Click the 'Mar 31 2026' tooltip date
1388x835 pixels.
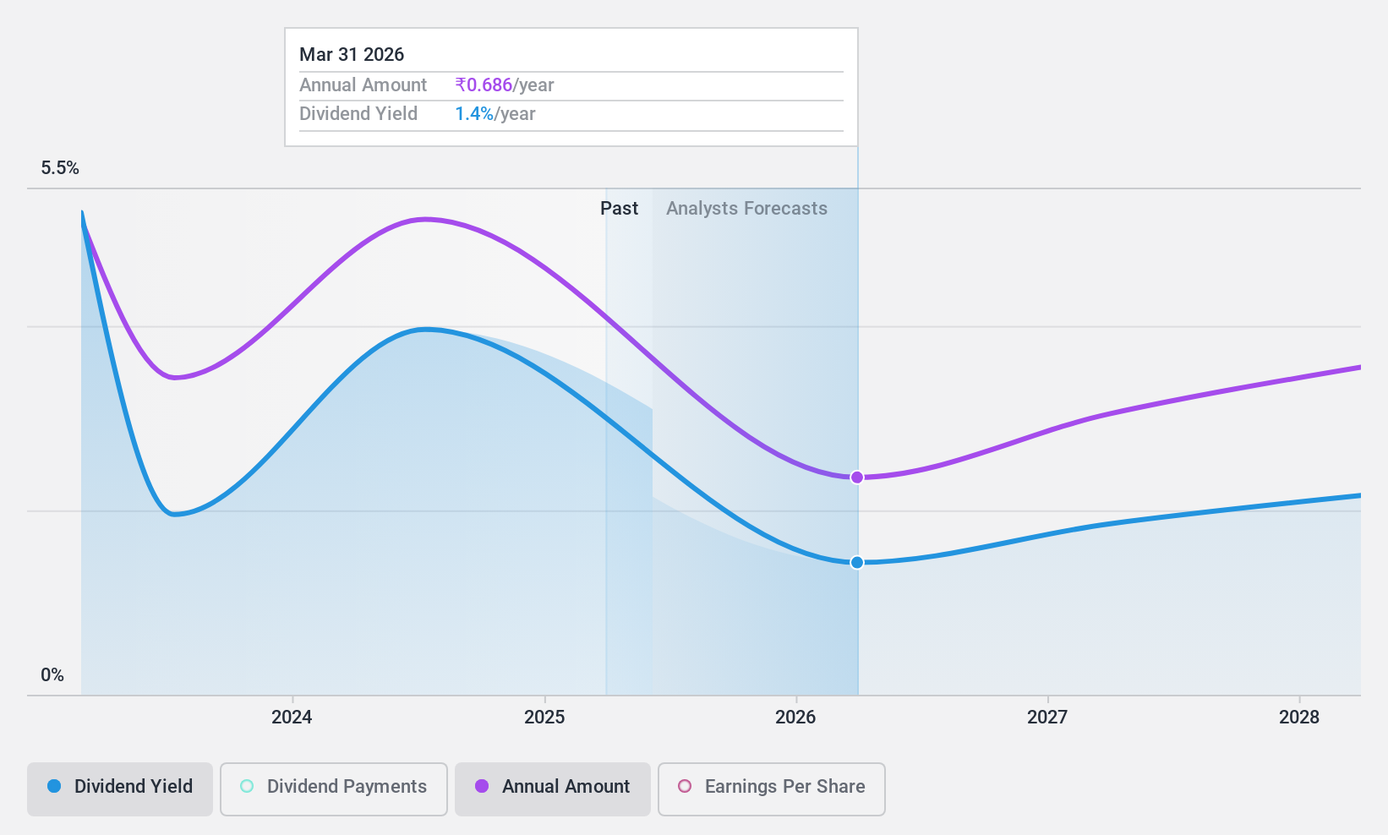(352, 55)
